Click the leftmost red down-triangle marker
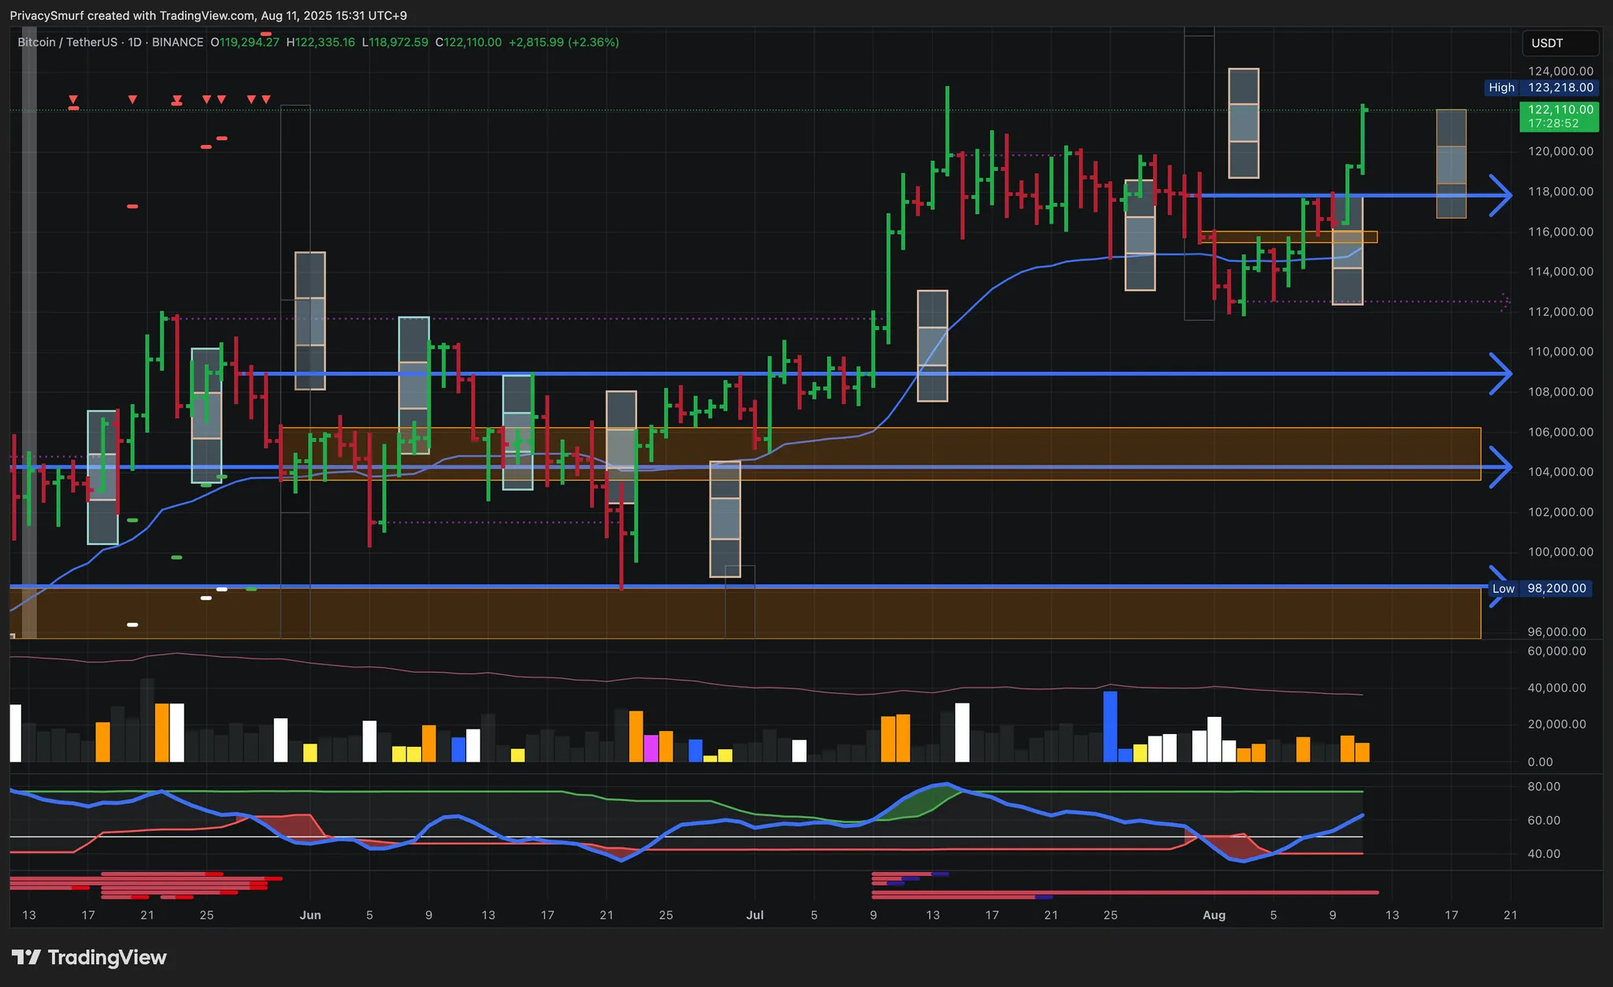Image resolution: width=1613 pixels, height=987 pixels. coord(72,99)
